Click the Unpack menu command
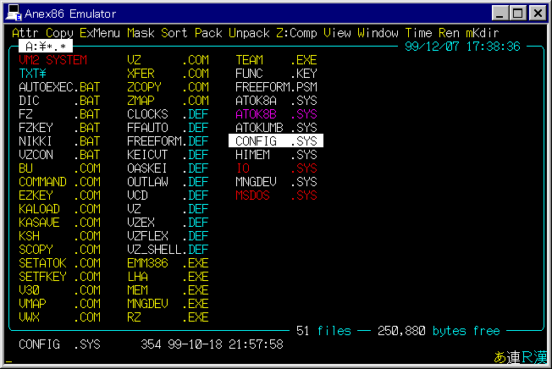 point(249,33)
